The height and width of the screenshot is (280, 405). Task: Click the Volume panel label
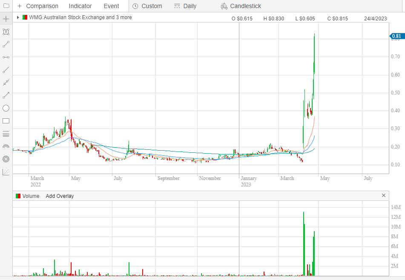click(31, 196)
